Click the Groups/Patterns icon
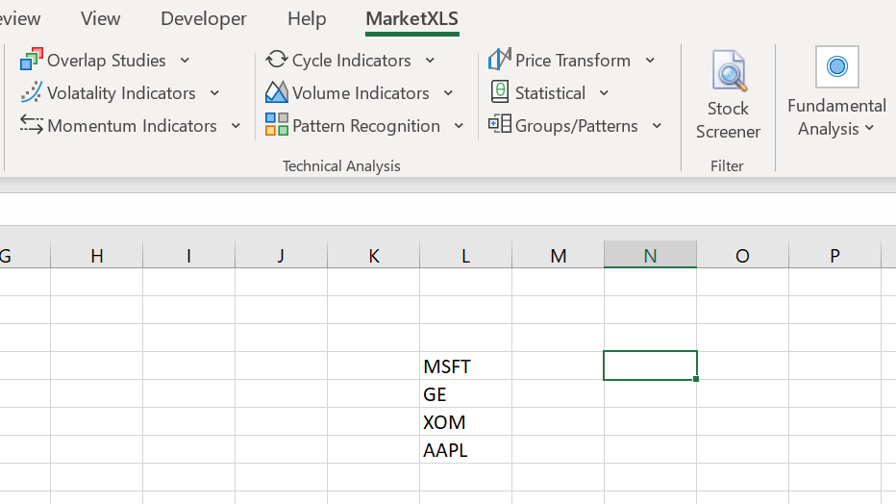 [500, 125]
